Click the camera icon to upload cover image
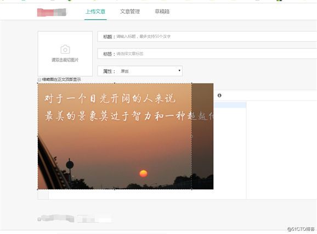 (x=65, y=49)
